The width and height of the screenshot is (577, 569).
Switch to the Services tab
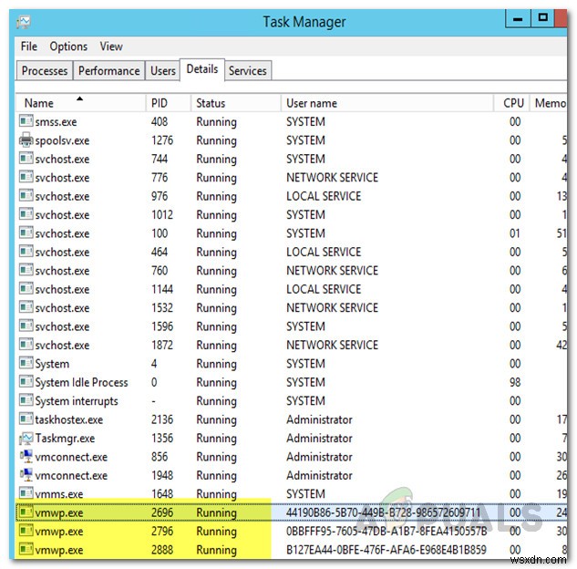pos(248,70)
